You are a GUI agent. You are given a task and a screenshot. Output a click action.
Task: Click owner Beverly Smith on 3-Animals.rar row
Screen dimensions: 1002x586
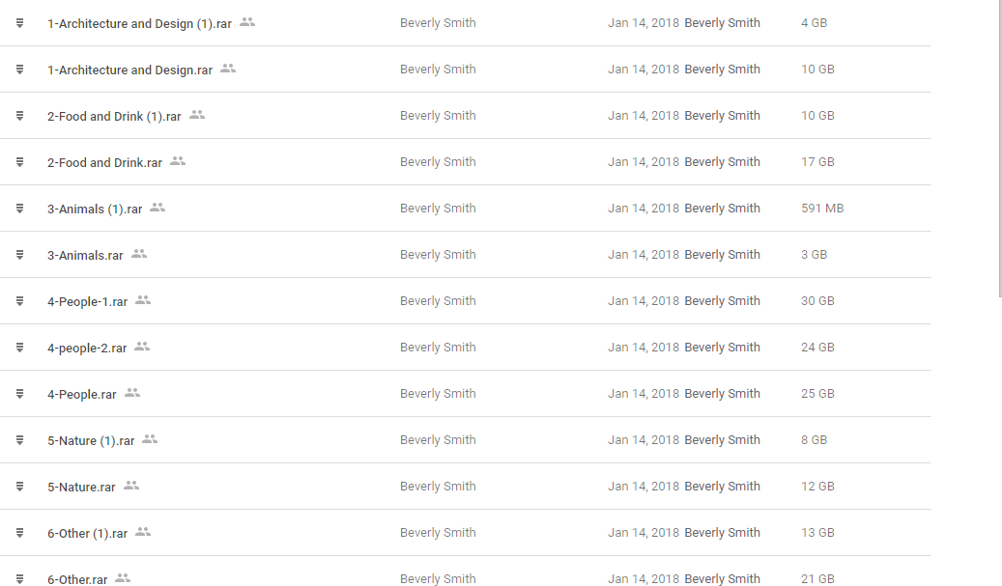click(438, 255)
